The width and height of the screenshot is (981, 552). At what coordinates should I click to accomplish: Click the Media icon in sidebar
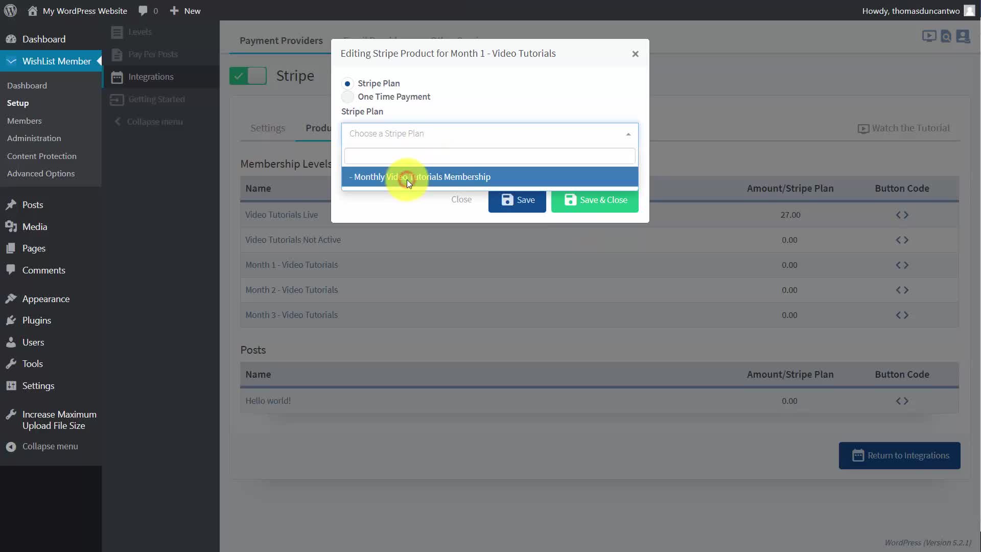click(x=11, y=227)
